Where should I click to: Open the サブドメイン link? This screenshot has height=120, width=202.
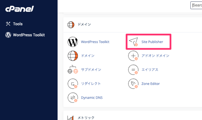(x=91, y=70)
